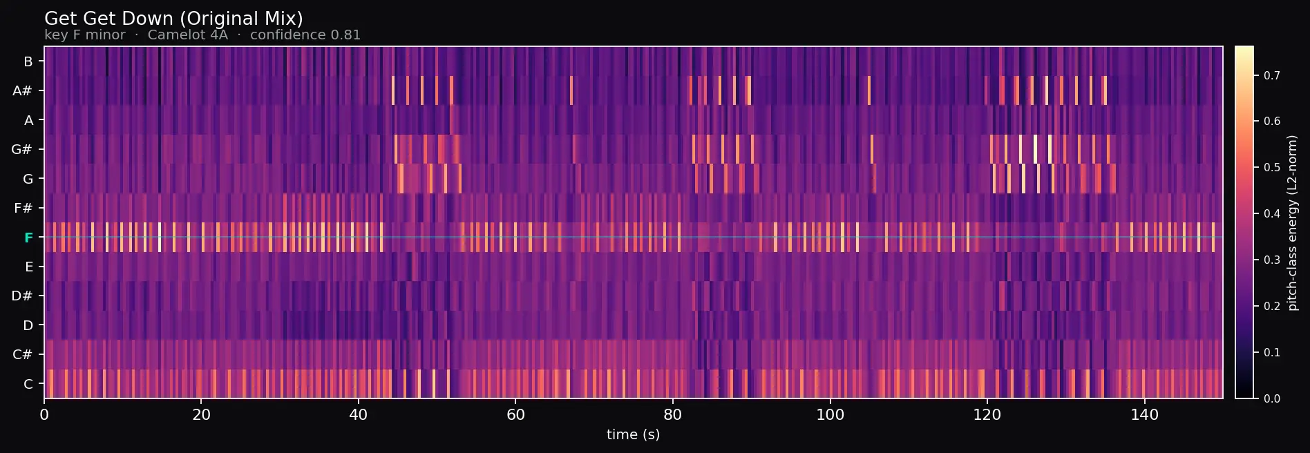Click the 0.6 colorbar tick label
The height and width of the screenshot is (453, 1310).
(1272, 122)
